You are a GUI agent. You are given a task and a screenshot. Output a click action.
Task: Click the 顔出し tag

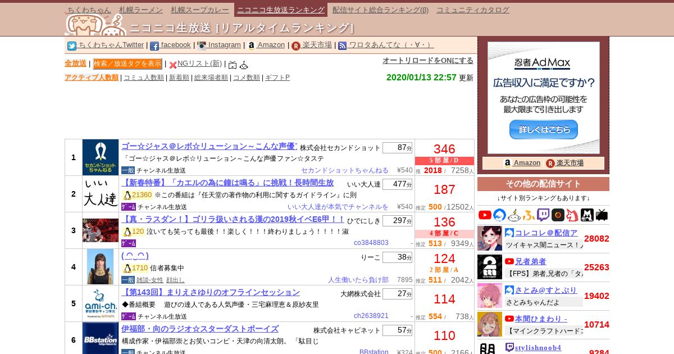coord(175,280)
